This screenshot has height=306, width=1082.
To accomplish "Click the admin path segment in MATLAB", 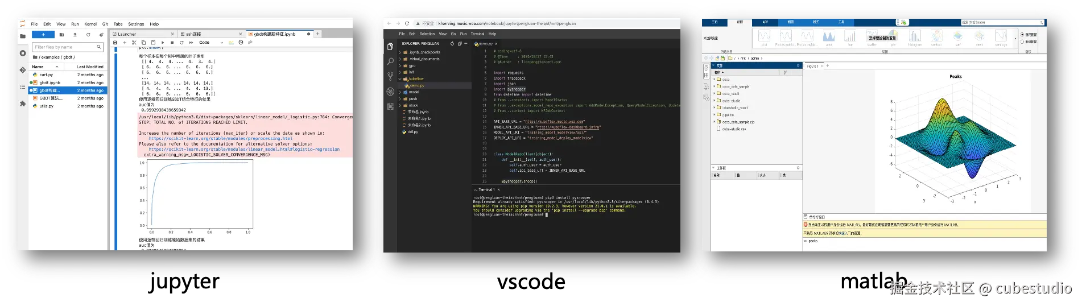I will (x=755, y=58).
